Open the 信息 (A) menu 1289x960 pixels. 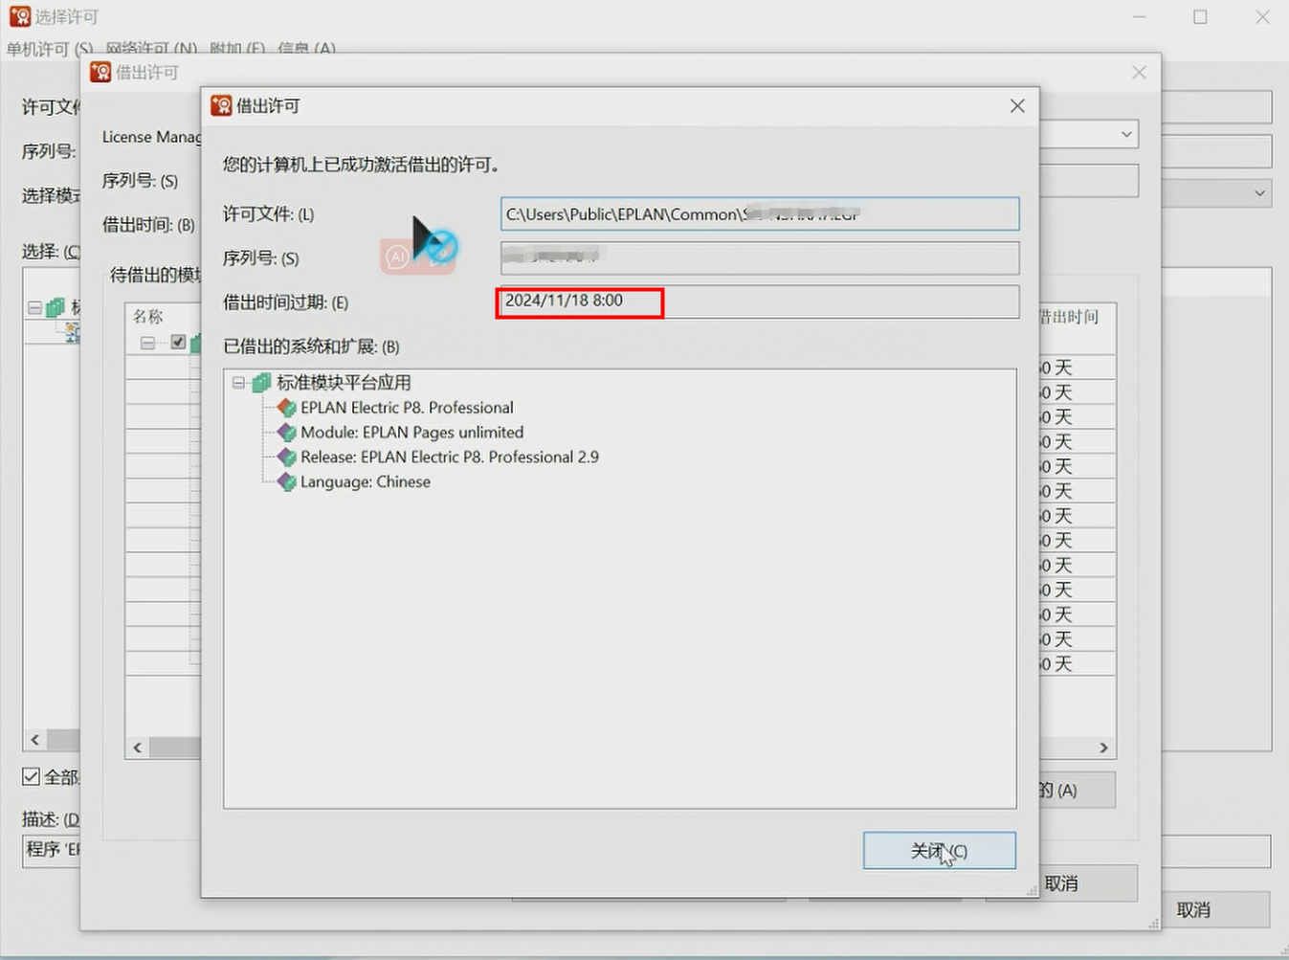306,49
